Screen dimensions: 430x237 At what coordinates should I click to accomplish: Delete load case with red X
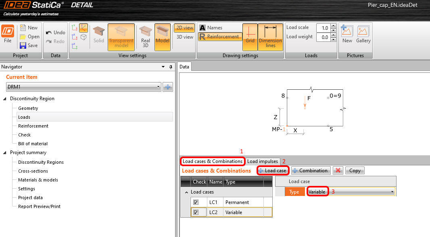point(338,171)
